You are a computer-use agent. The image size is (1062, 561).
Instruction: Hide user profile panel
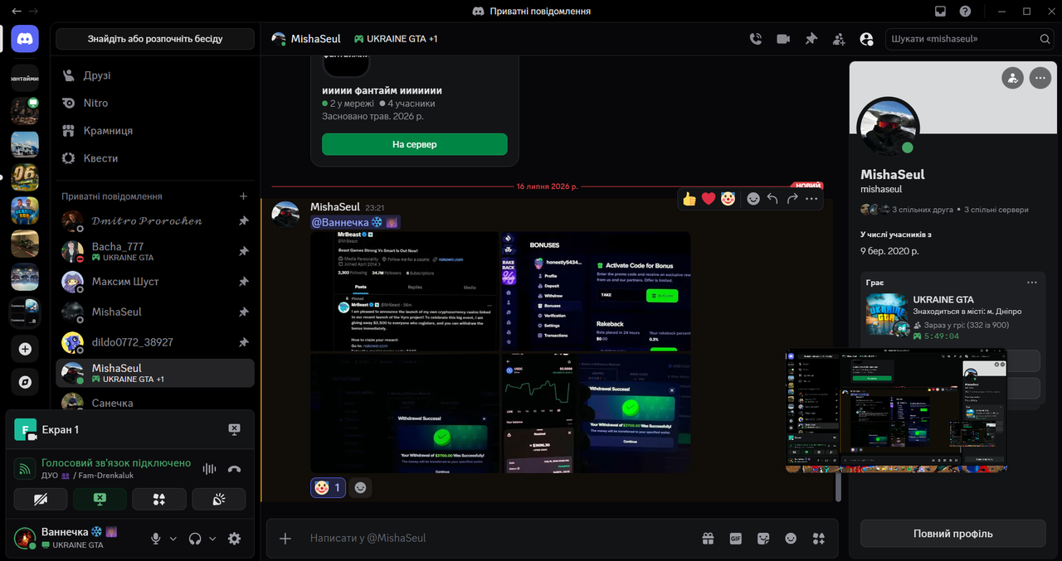coord(867,39)
